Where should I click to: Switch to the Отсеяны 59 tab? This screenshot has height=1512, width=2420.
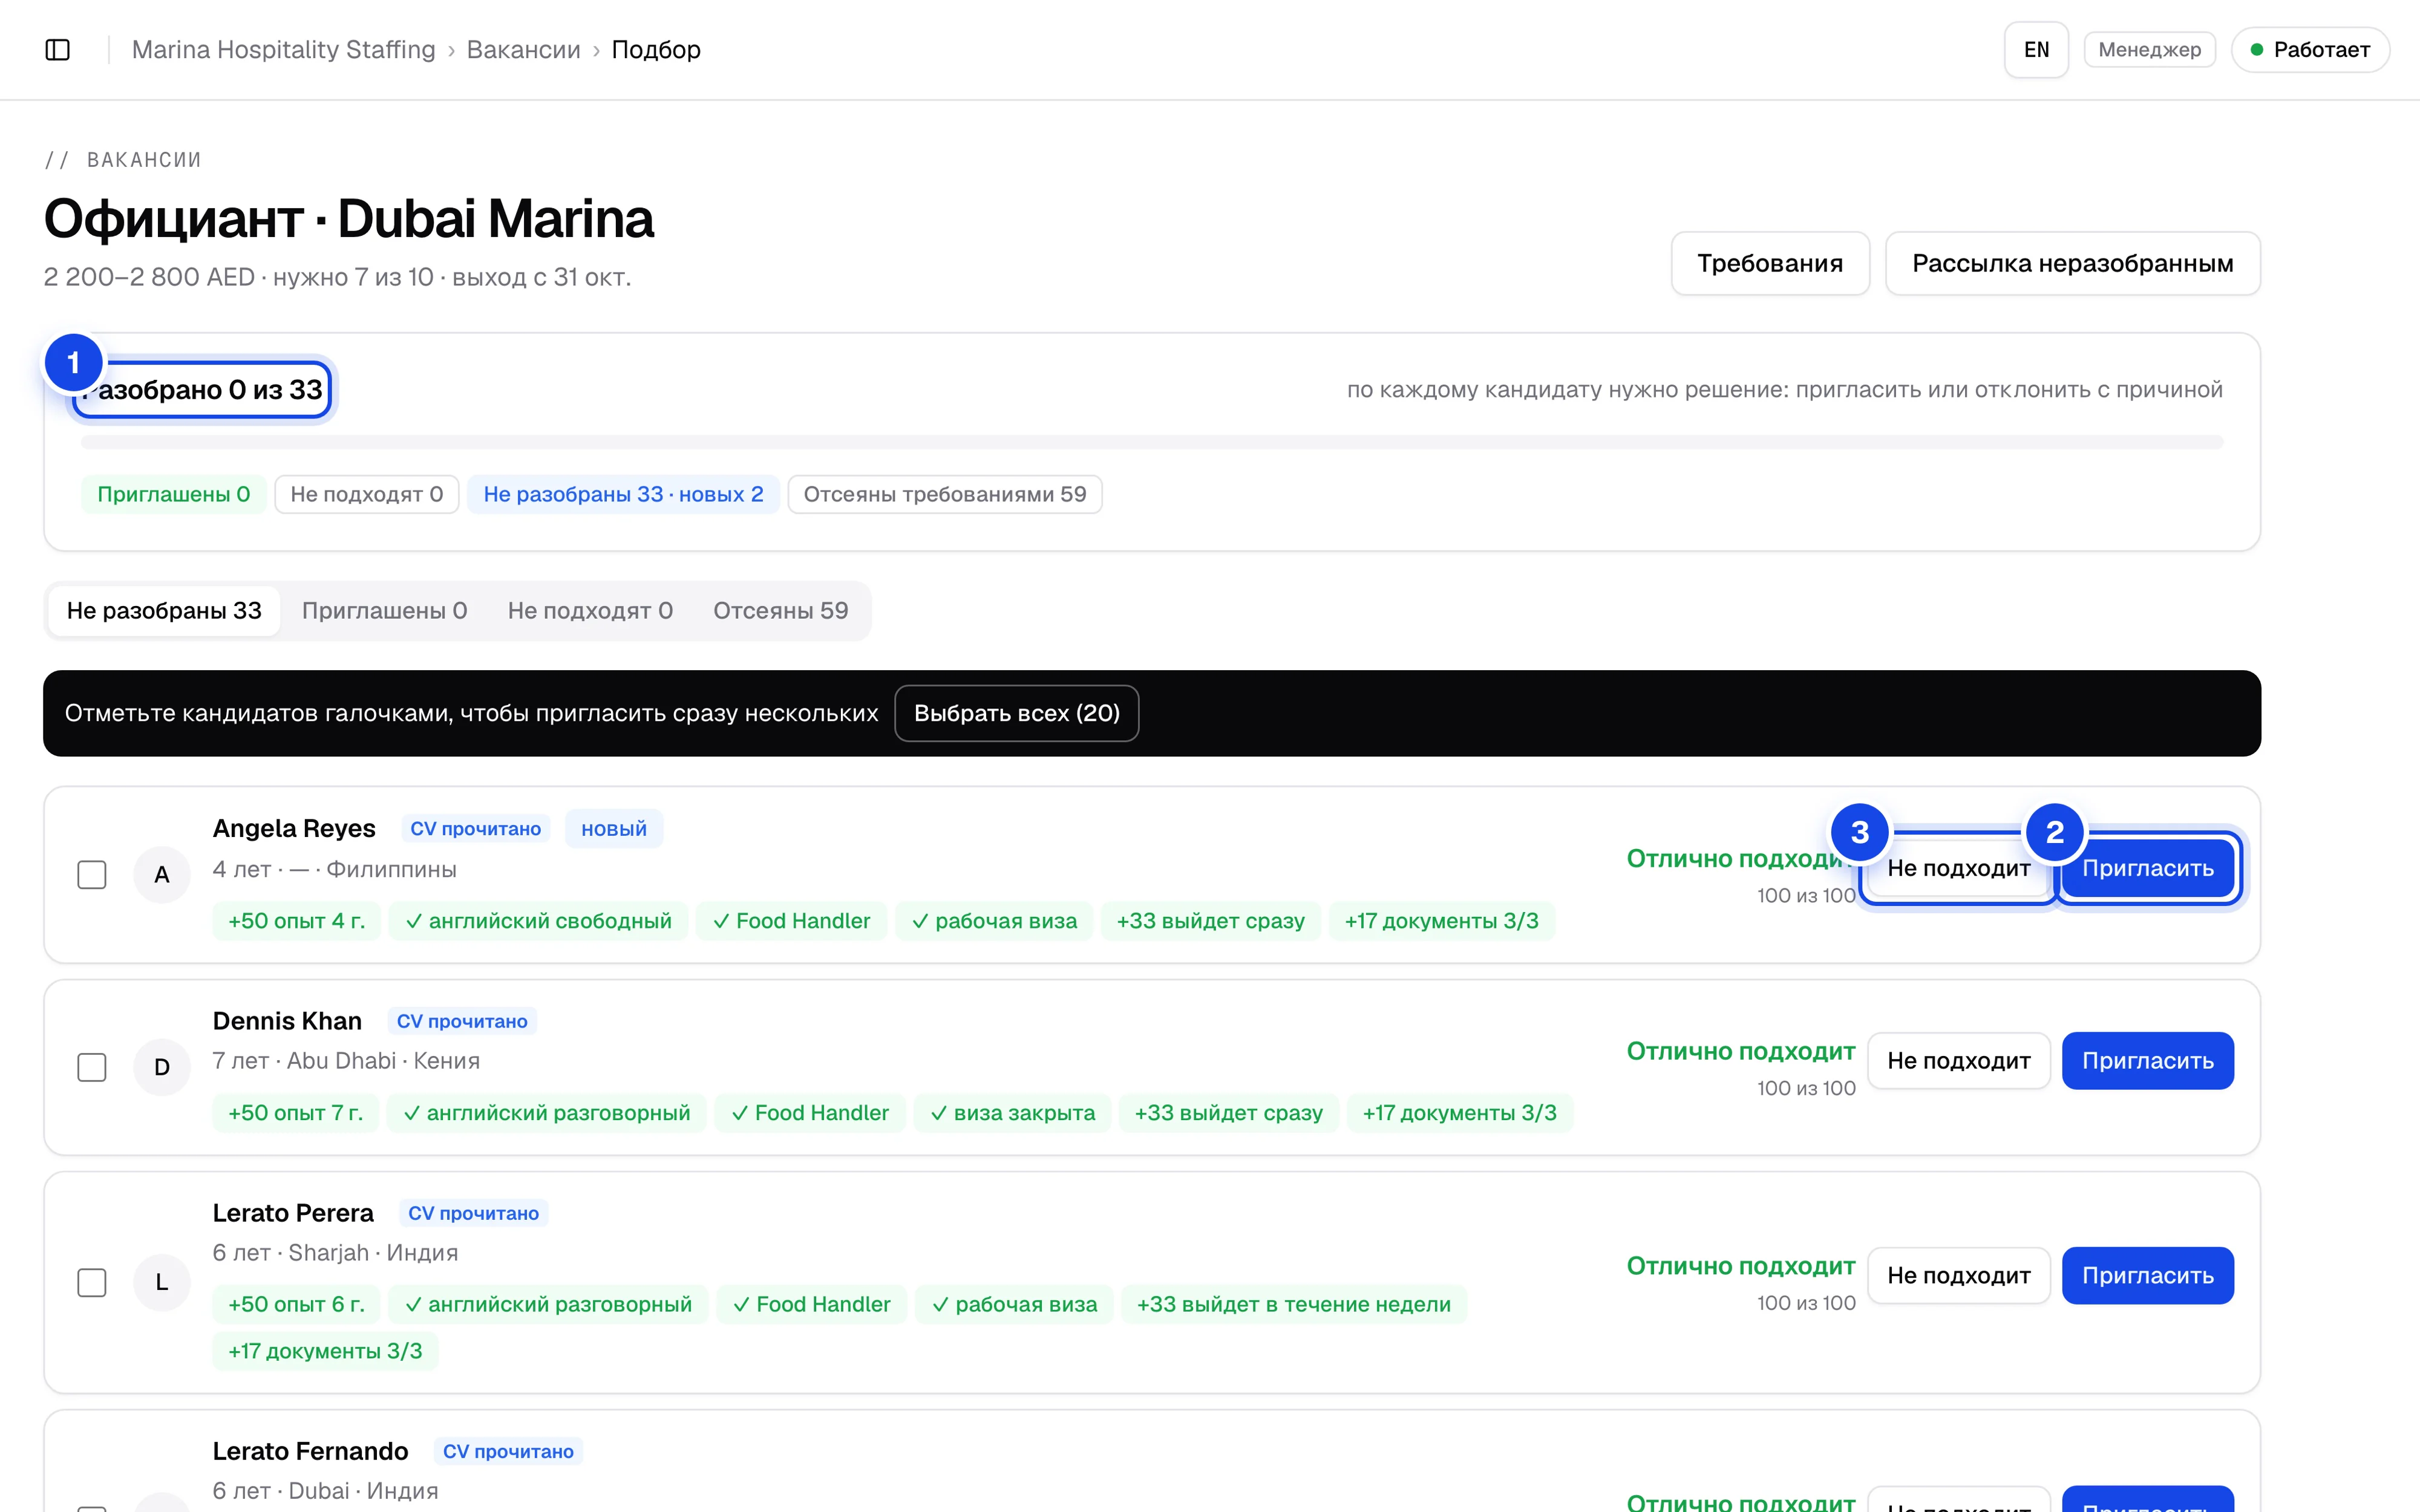tap(781, 611)
